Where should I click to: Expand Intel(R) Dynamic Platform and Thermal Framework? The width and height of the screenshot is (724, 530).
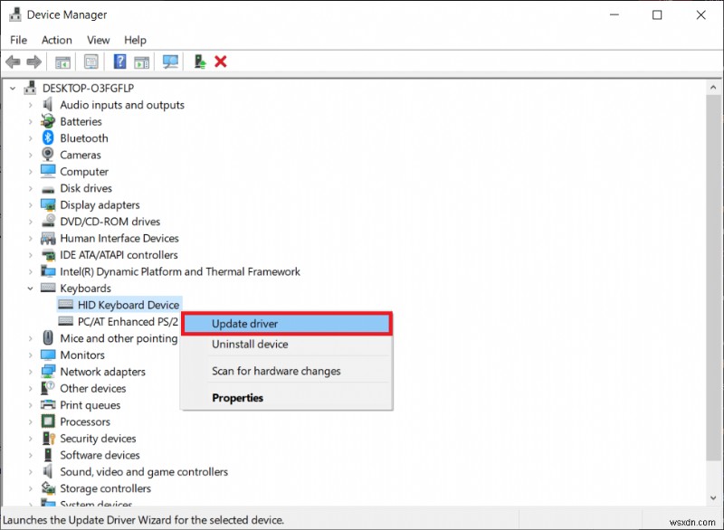coord(31,271)
